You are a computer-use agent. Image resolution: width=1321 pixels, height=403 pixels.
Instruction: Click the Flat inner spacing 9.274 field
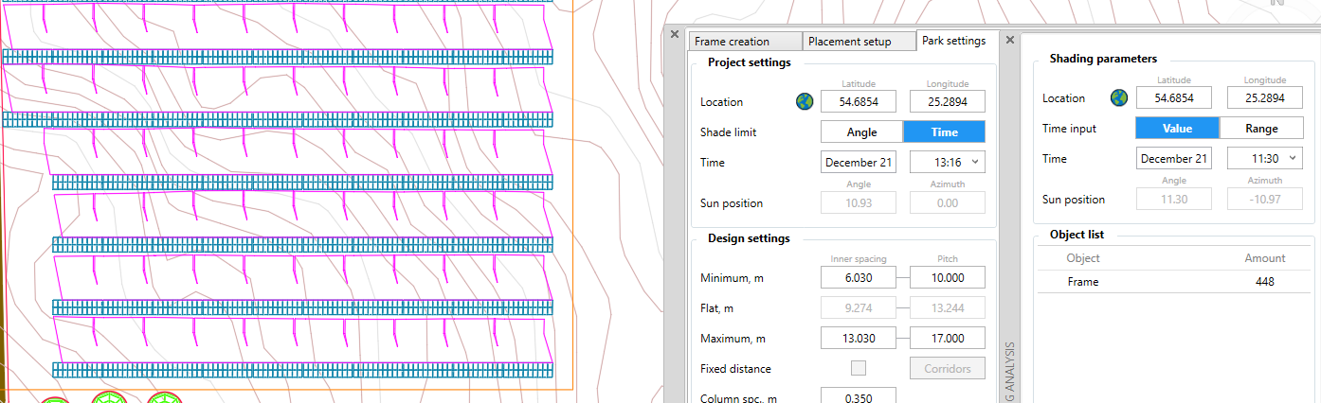point(859,307)
